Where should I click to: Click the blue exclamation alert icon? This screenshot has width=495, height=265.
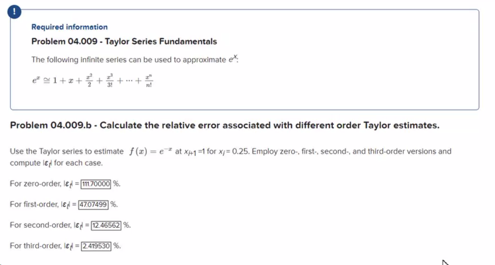[x=14, y=11]
